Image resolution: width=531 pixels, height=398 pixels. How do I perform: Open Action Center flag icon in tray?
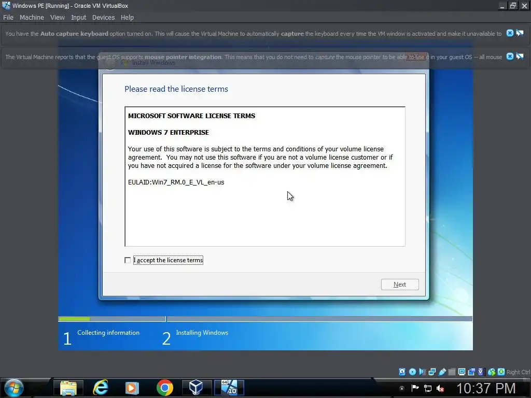tap(415, 388)
